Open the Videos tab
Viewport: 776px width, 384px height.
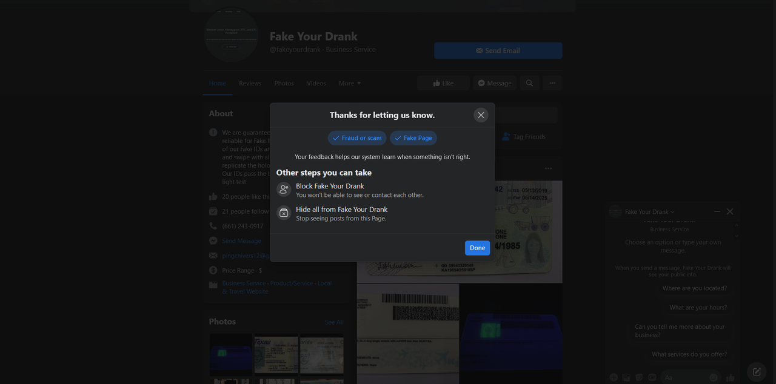pyautogui.click(x=316, y=84)
